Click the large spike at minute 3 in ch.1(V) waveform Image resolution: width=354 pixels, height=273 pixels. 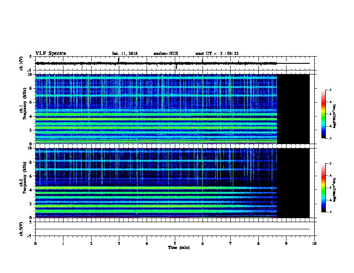pyautogui.click(x=119, y=61)
